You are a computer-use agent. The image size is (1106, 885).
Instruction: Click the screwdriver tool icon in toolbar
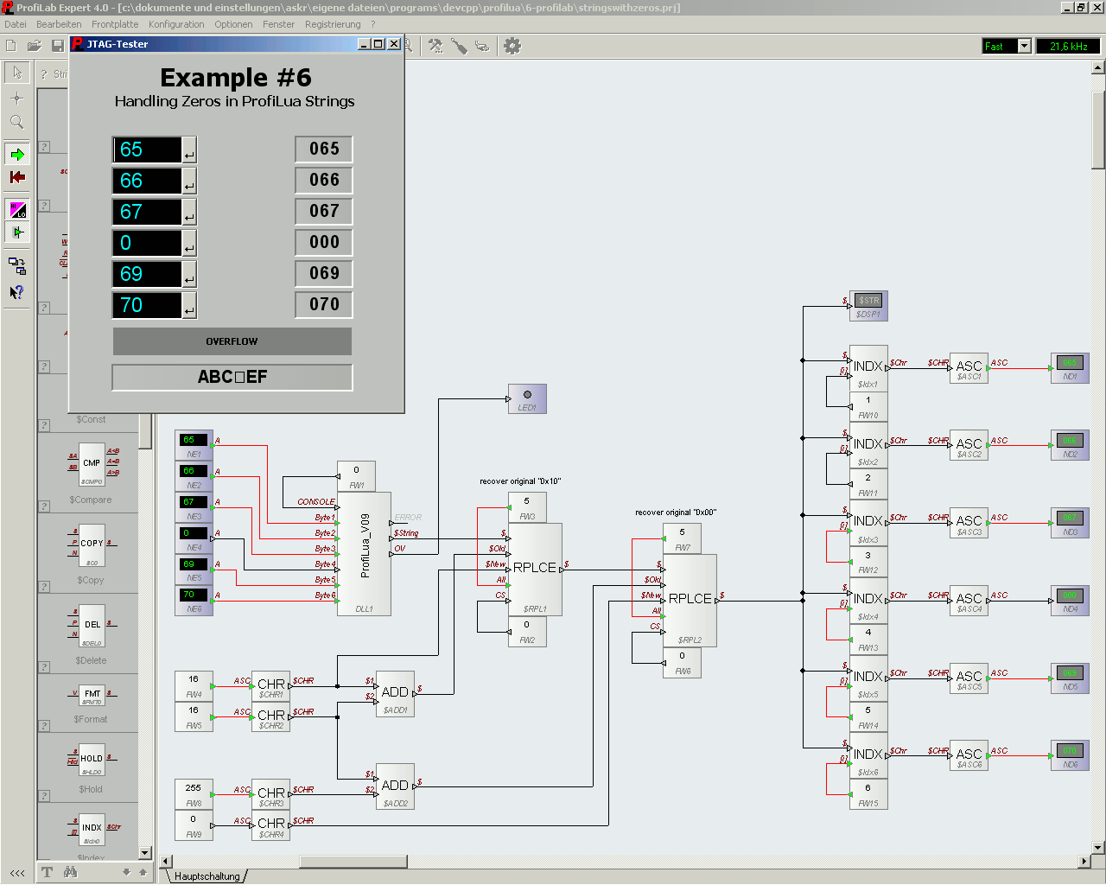459,46
